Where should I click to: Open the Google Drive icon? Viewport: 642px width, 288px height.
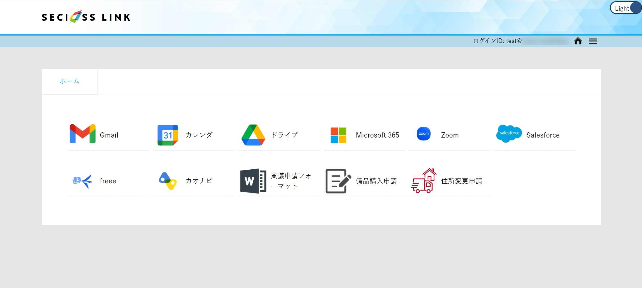[253, 135]
